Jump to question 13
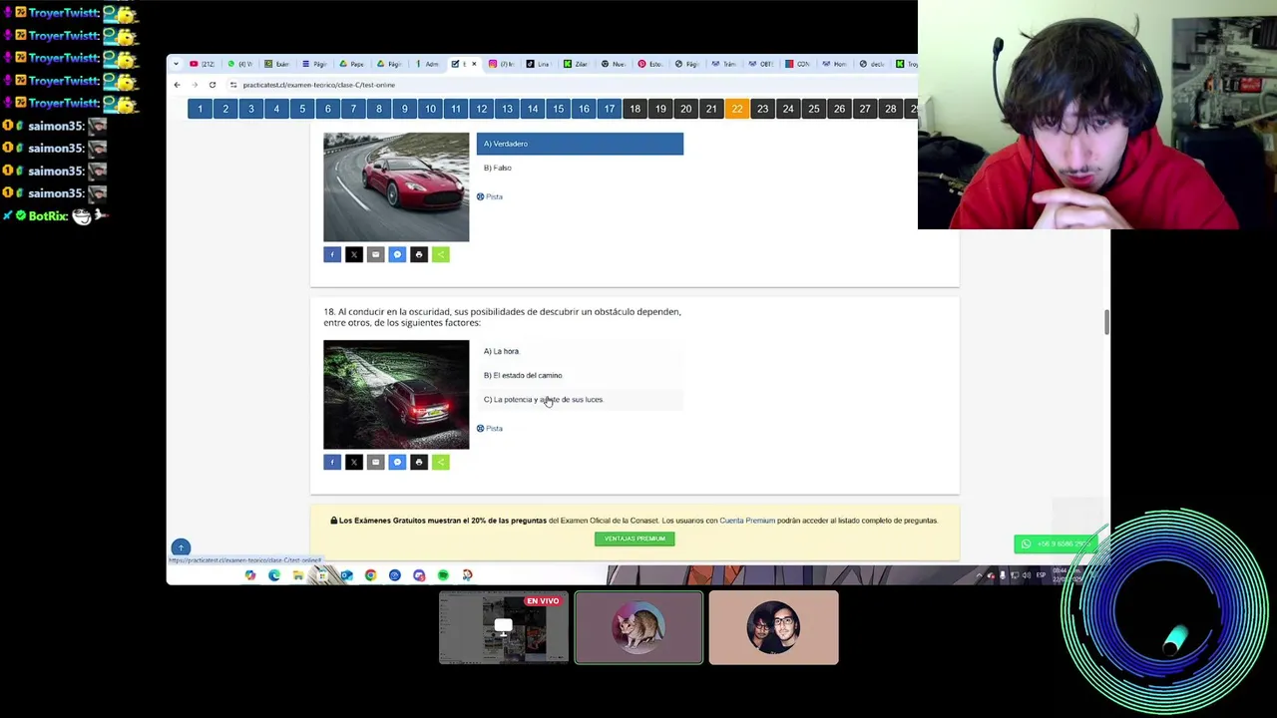Screen dimensions: 1277x718 pyautogui.click(x=507, y=109)
